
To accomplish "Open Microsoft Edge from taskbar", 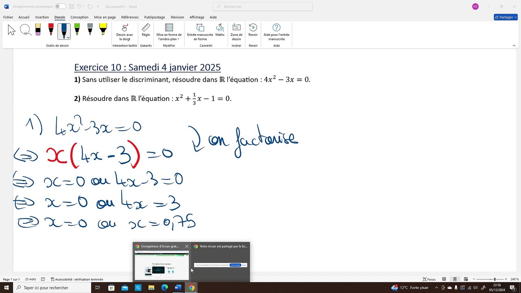I will [x=164, y=288].
